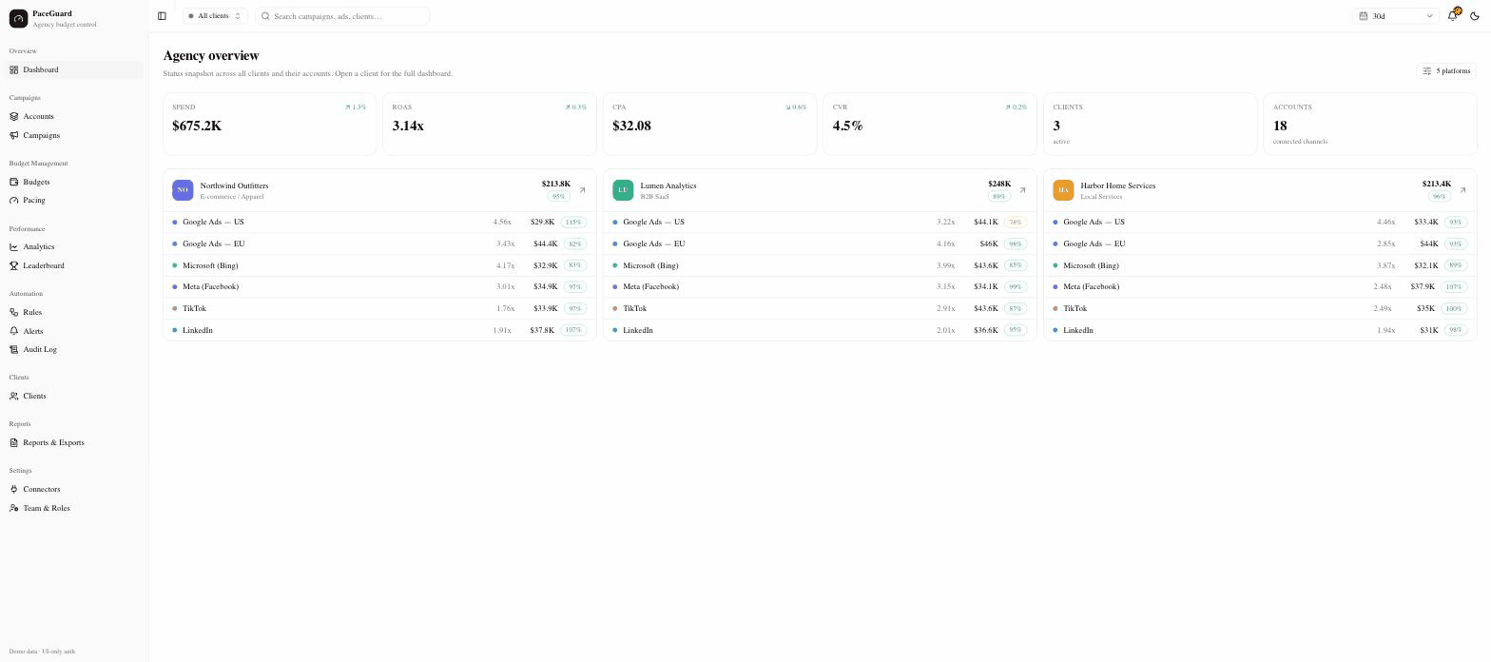Open the 5 platforms filter
Image resolution: width=1491 pixels, height=662 pixels.
click(1446, 71)
